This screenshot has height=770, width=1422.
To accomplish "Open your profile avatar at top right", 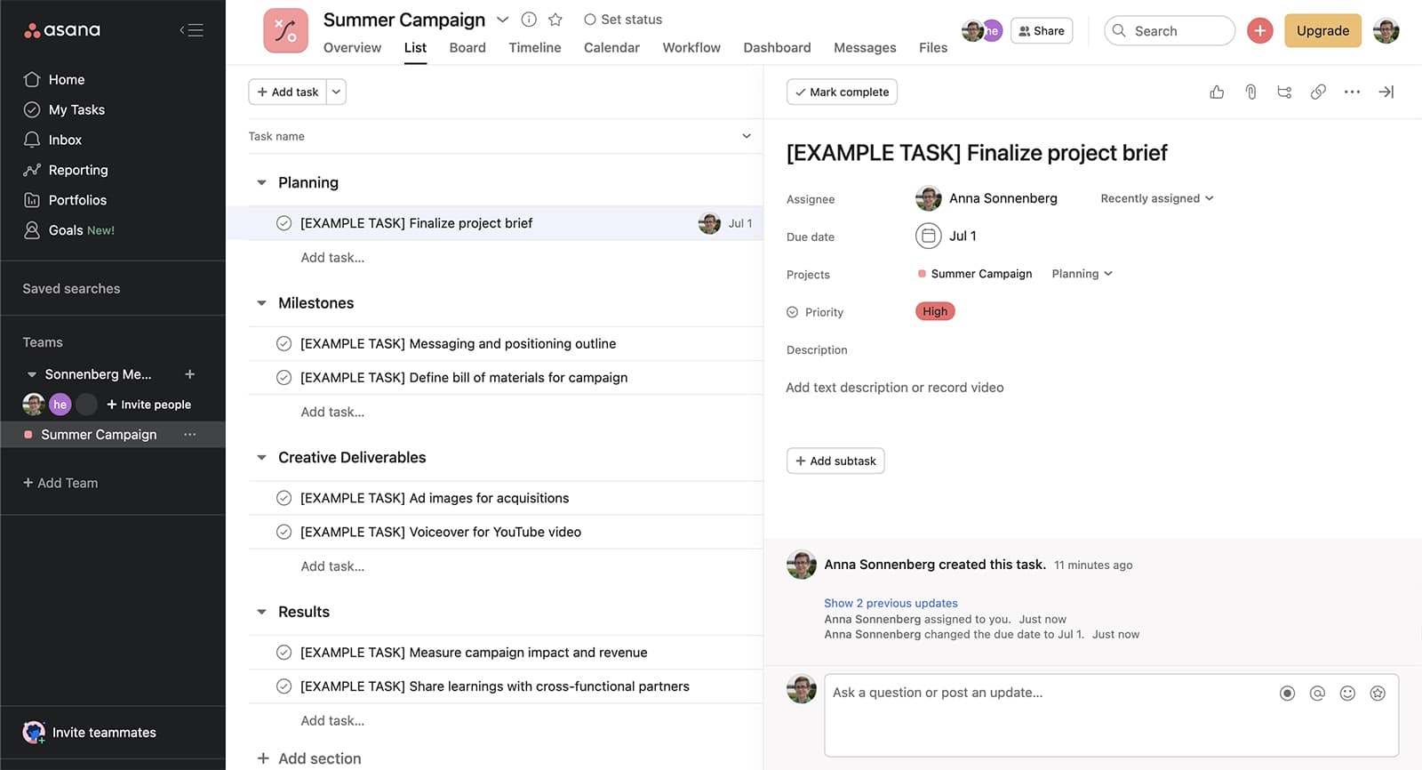I will coord(1386,31).
